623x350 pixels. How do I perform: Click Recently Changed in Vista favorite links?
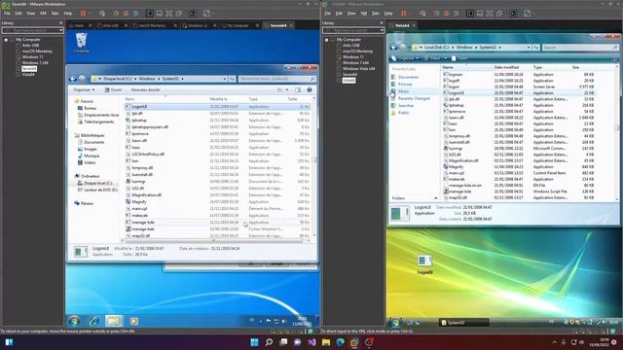click(414, 98)
